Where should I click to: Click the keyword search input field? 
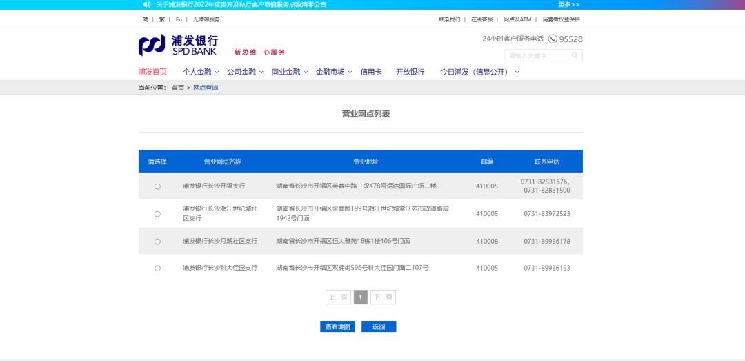(537, 55)
